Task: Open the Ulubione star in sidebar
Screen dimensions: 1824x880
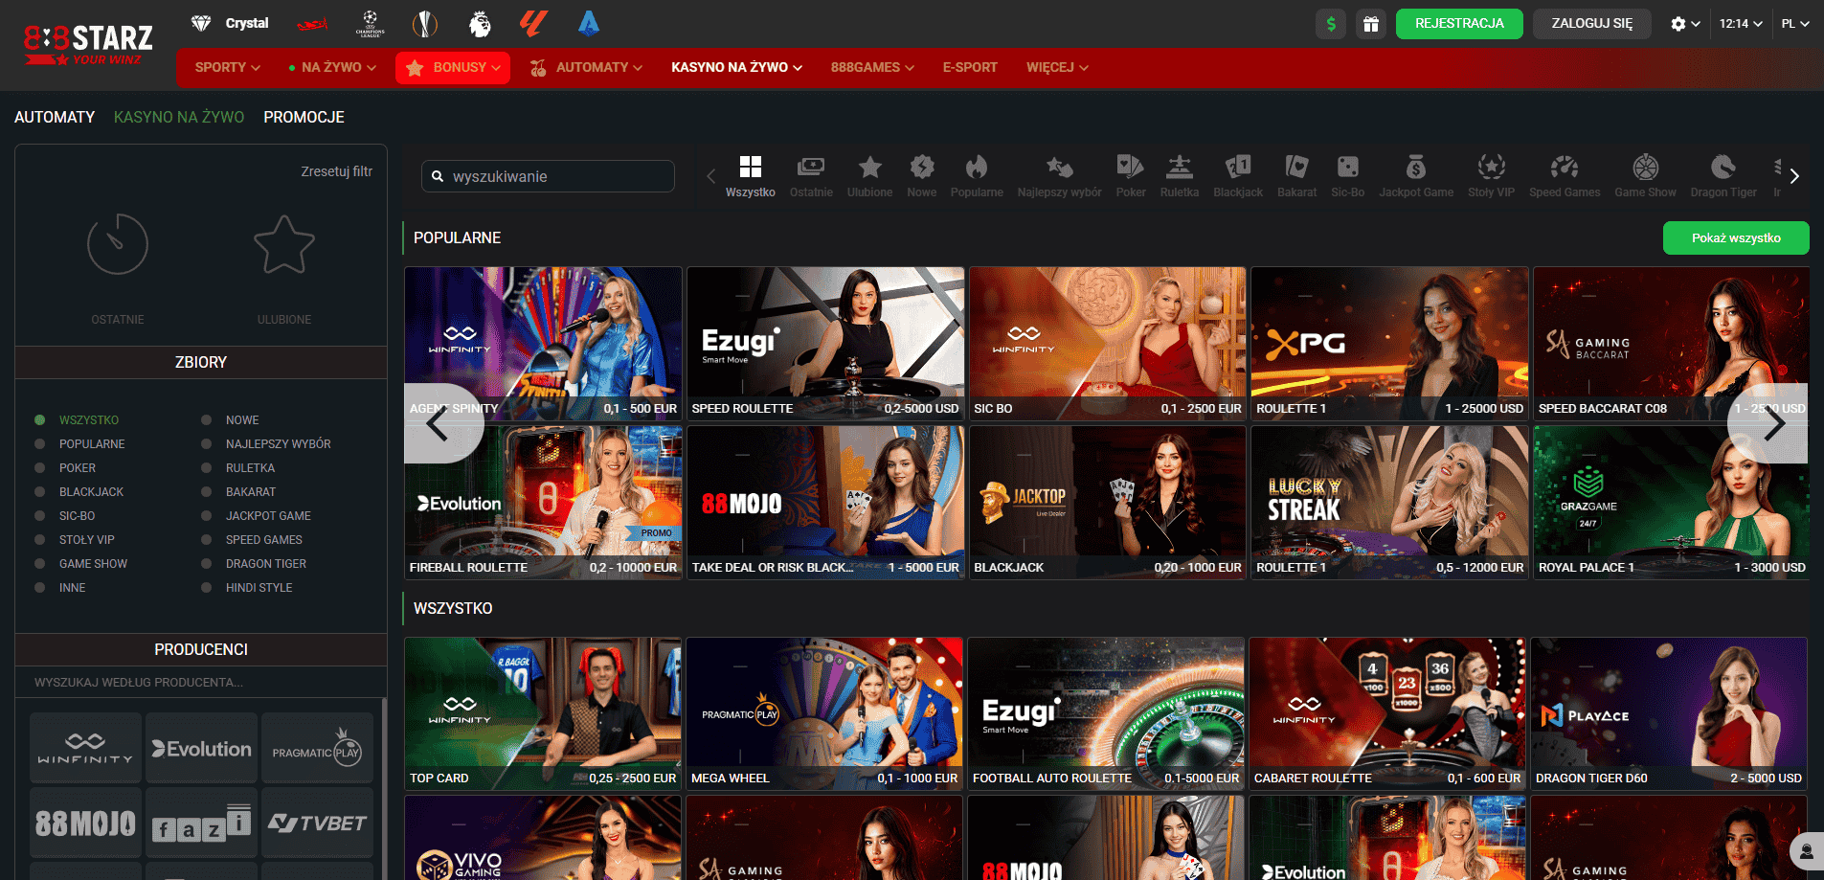Action: [283, 246]
